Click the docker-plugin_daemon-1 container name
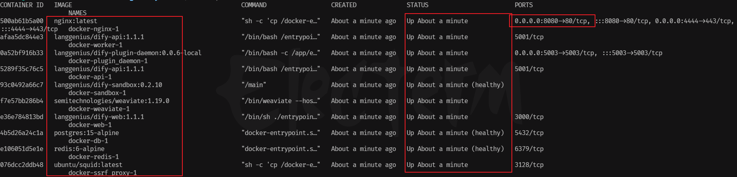 tap(108, 61)
